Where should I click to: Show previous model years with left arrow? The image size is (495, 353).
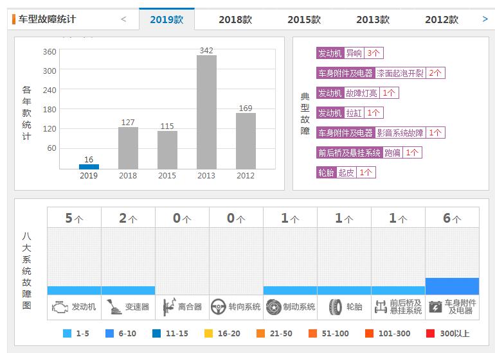[x=123, y=19]
